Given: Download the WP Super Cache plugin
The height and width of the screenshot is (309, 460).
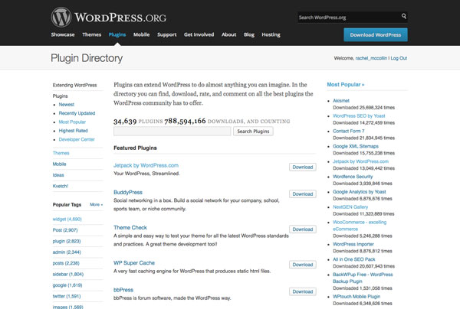Looking at the screenshot, I should 303,265.
